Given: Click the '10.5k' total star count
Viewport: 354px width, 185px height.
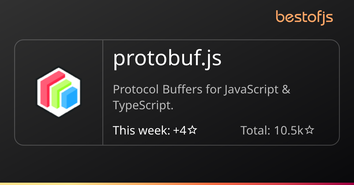Looking at the screenshot, I should pos(289,130).
